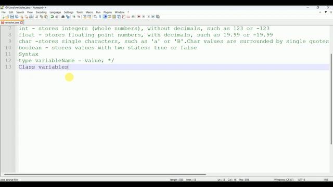Click 'Java source file' in status bar
Image resolution: width=333 pixels, height=187 pixels.
tap(9, 180)
